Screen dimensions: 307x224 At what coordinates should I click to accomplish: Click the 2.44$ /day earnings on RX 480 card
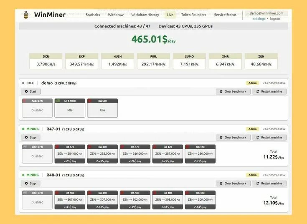tap(200, 207)
